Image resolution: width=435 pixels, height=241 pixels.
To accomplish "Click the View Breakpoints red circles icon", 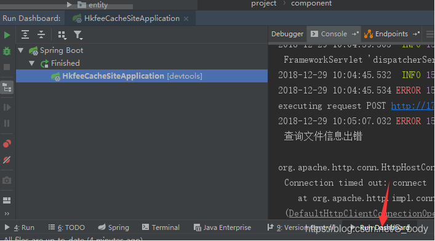I will point(7,144).
